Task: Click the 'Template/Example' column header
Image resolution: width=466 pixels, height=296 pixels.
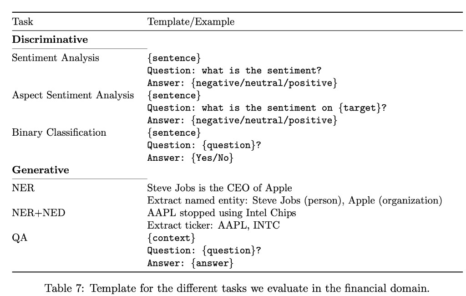Action: click(191, 22)
